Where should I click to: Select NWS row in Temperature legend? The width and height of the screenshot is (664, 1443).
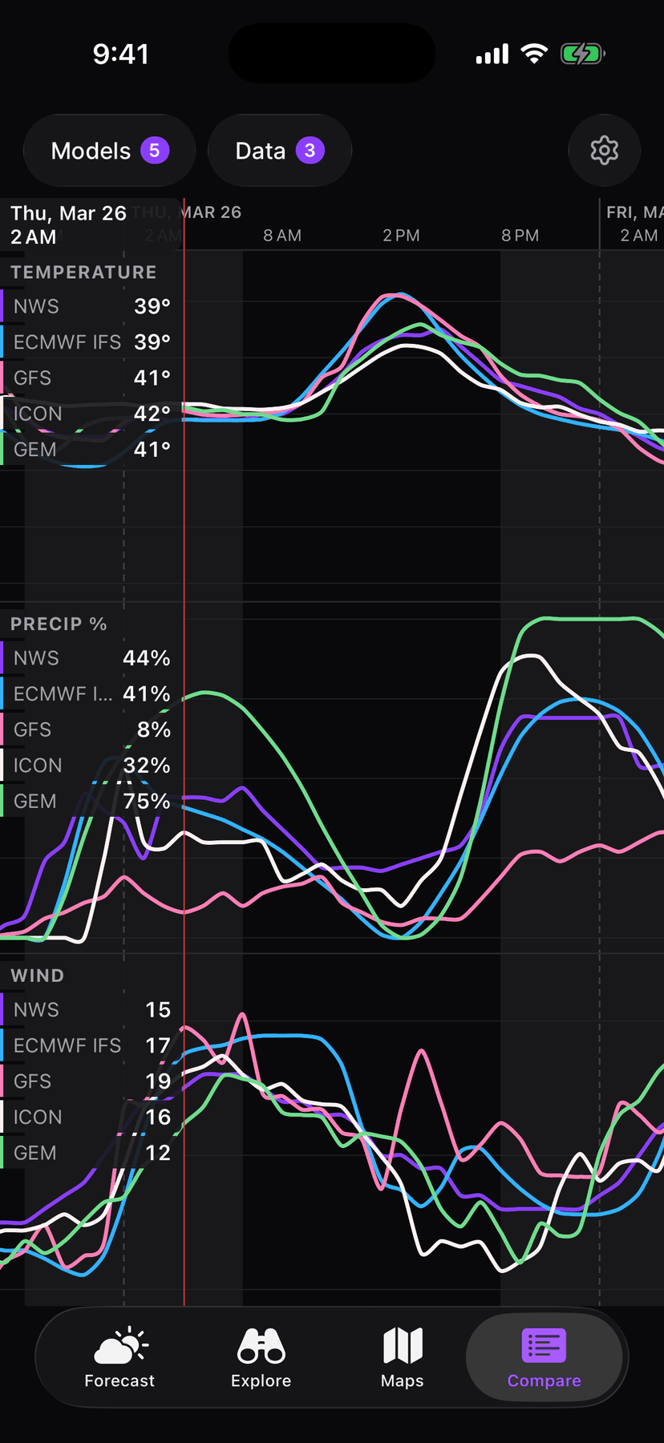tap(90, 306)
